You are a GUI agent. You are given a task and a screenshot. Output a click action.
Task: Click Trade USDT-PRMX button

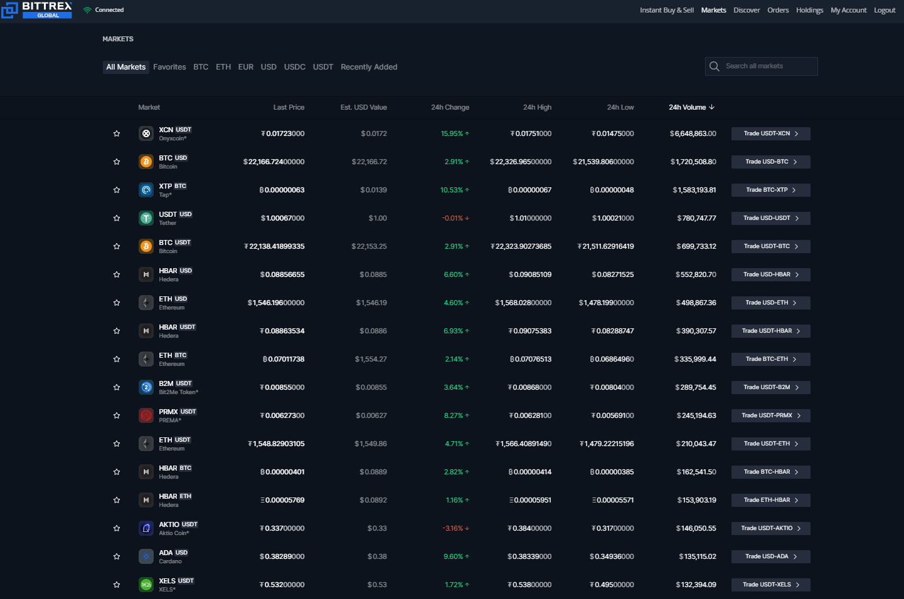tap(771, 415)
